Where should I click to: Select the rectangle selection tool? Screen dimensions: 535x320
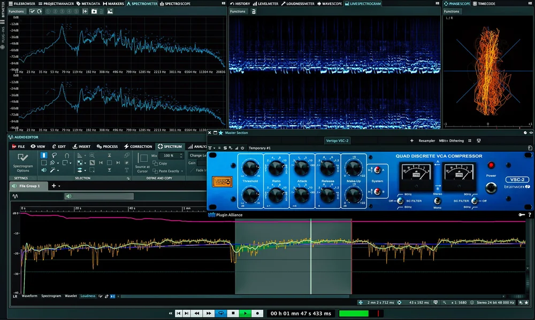click(44, 163)
